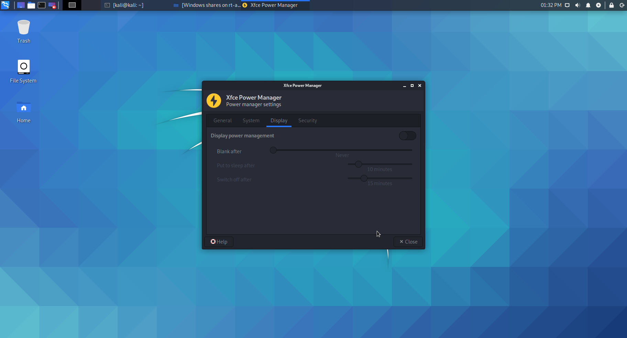This screenshot has height=338, width=627.
Task: Switch to the General tab
Action: (222, 121)
